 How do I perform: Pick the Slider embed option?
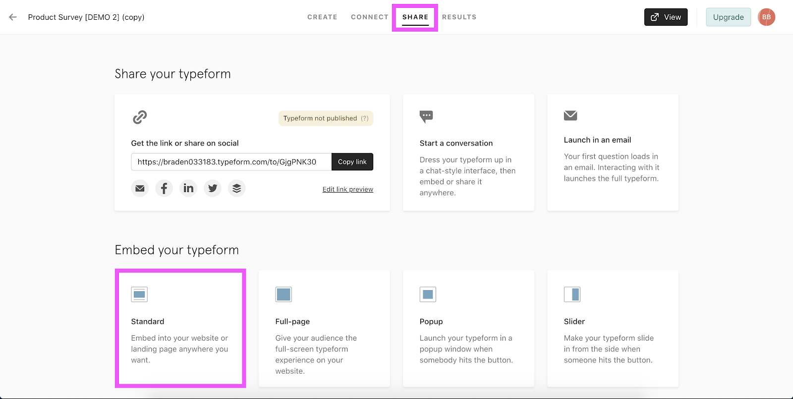point(613,328)
